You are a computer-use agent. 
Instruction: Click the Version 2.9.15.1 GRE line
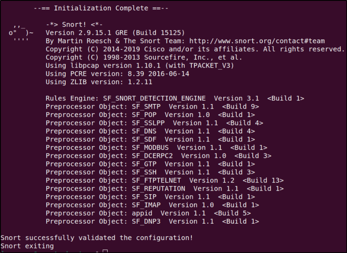tap(115, 33)
